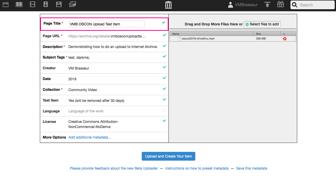Select the file name oscon2016-drivethru.mp4
The width and height of the screenshot is (336, 176).
click(198, 39)
